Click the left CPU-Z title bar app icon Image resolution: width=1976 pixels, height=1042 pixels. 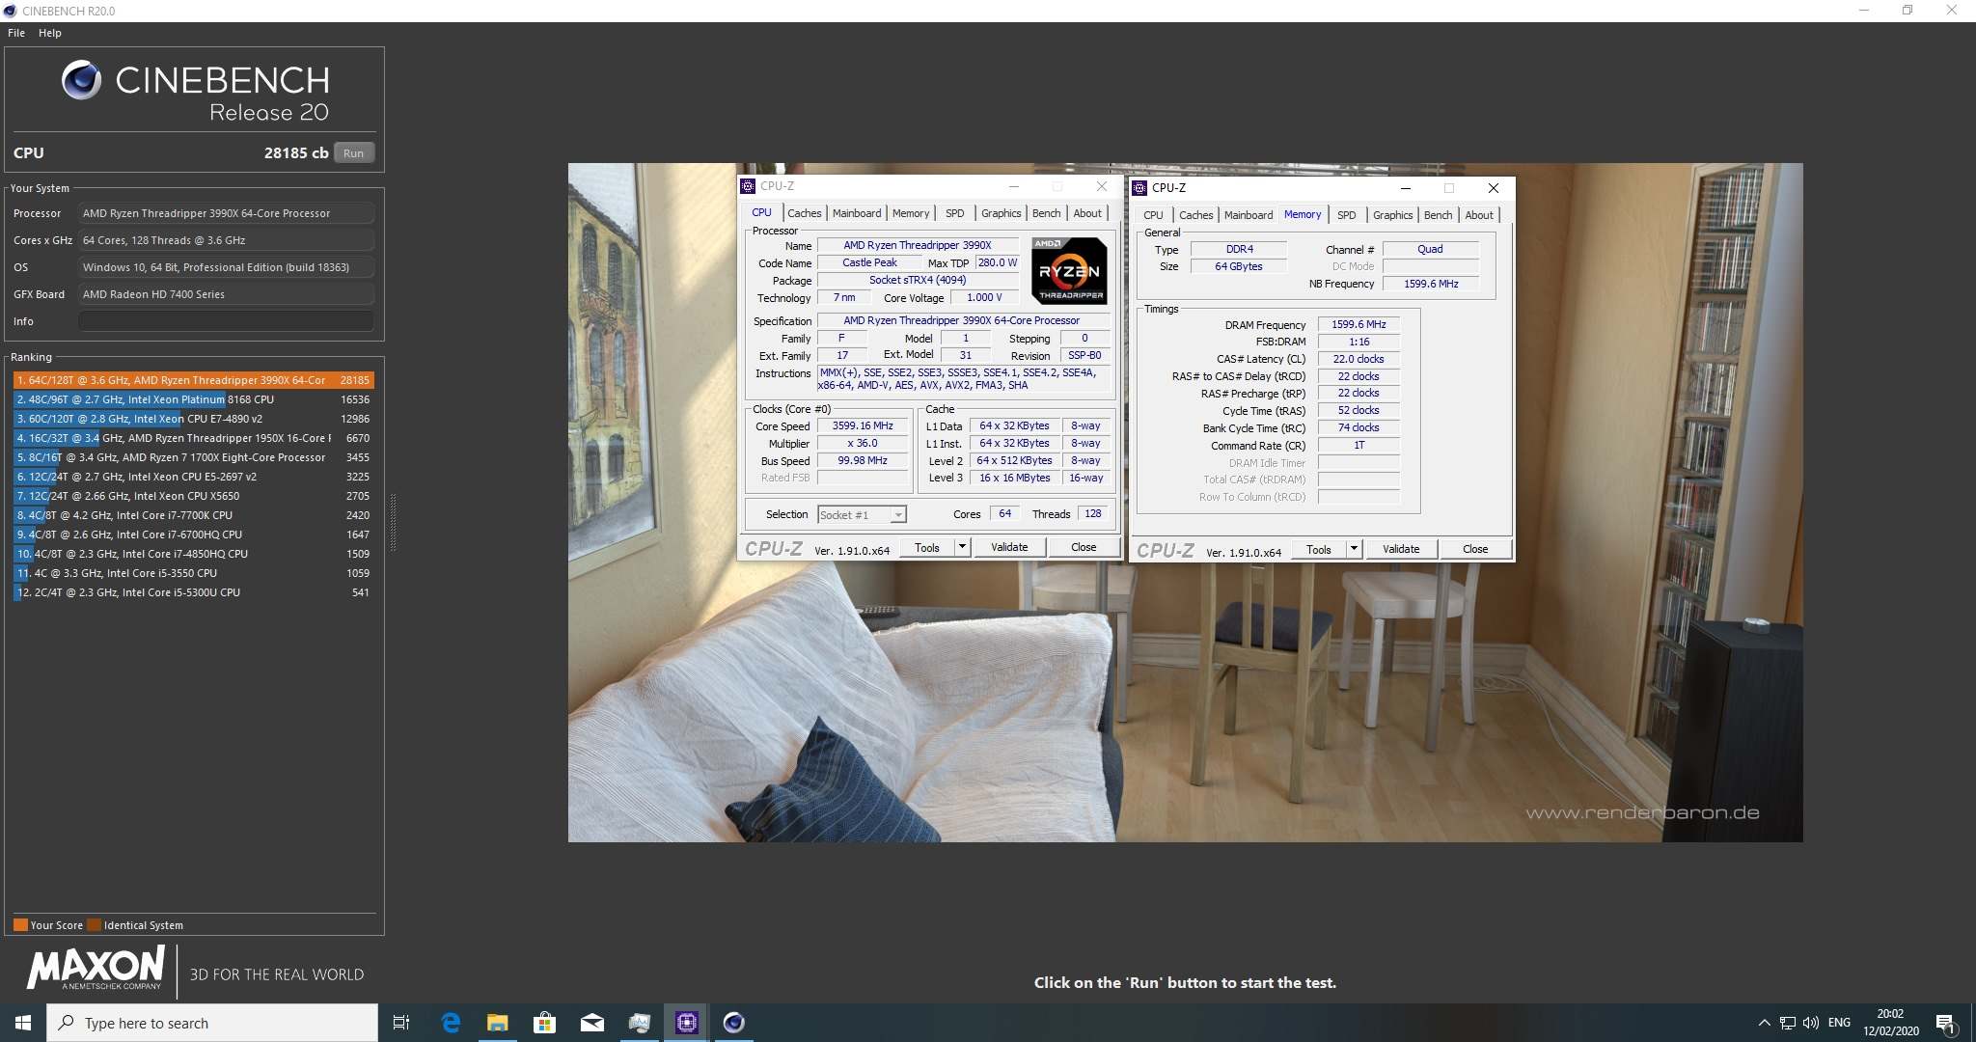748,186
